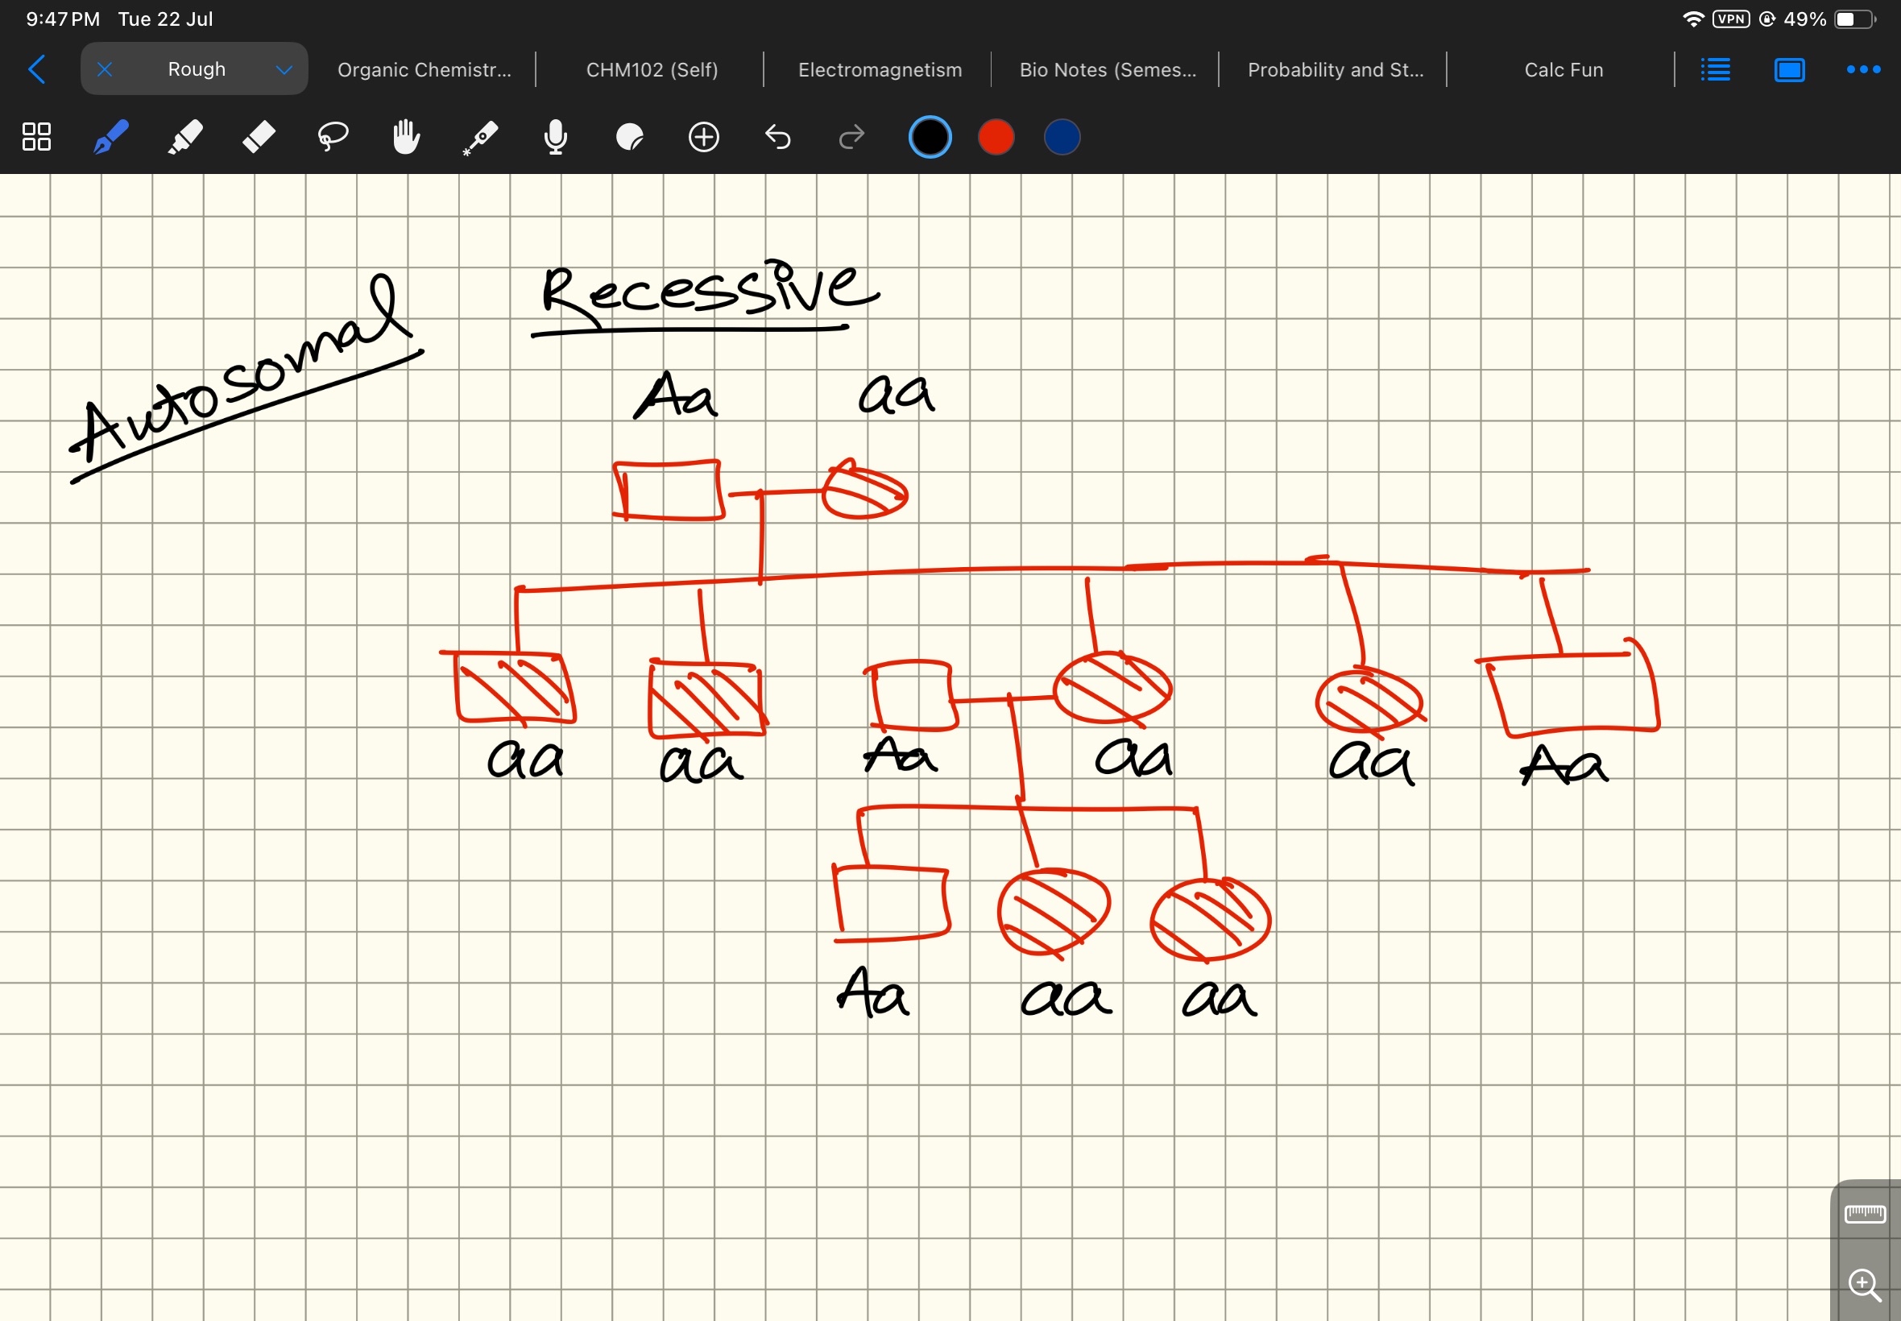Select the hand pan tool
Screen dimensions: 1901x1321
pyautogui.click(x=406, y=137)
